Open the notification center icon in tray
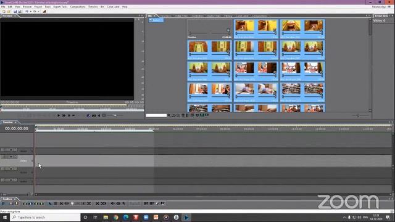The height and width of the screenshot is (222, 395). [x=388, y=217]
